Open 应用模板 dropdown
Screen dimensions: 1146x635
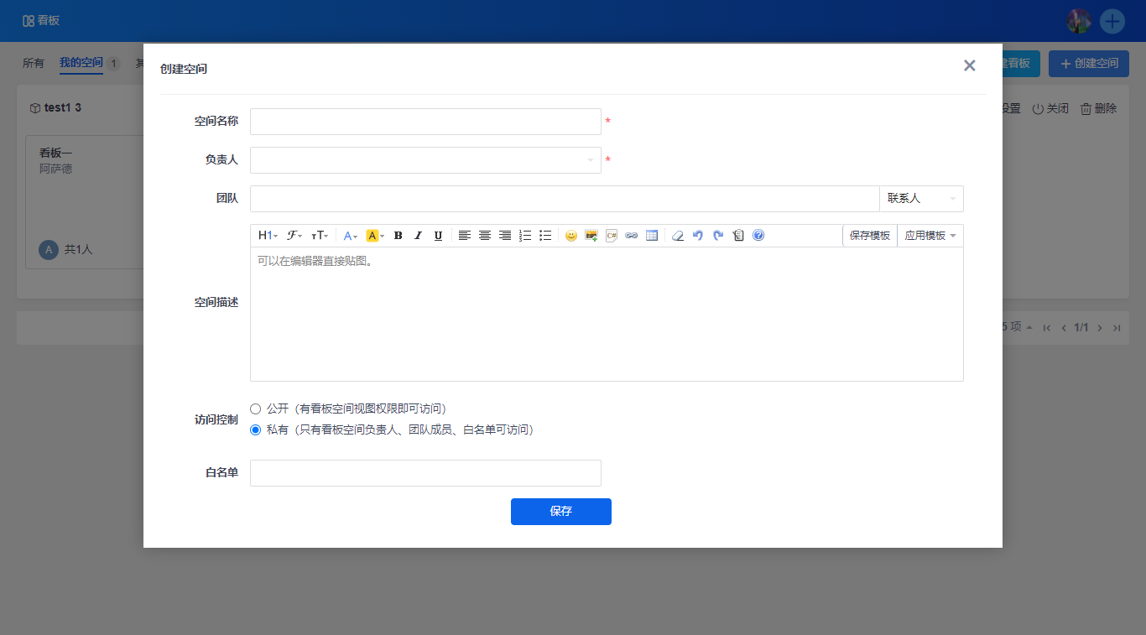tap(930, 236)
